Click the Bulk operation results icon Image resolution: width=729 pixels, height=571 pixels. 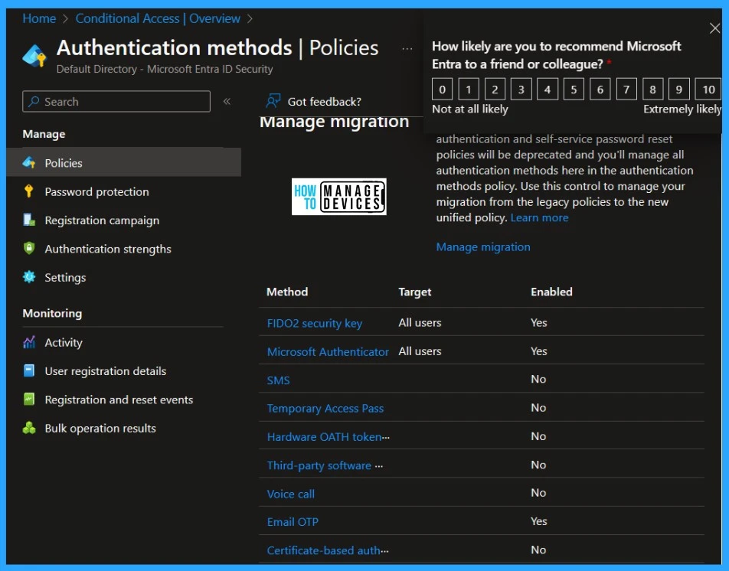[x=29, y=428]
